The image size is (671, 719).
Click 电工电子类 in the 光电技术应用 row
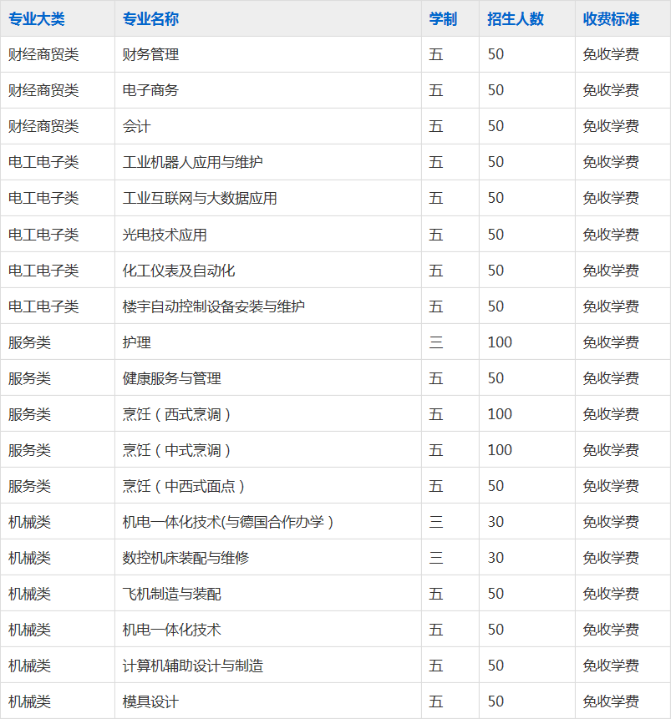[x=43, y=235]
